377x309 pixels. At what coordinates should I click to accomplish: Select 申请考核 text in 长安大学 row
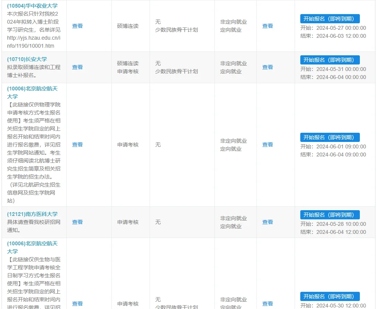(128, 71)
